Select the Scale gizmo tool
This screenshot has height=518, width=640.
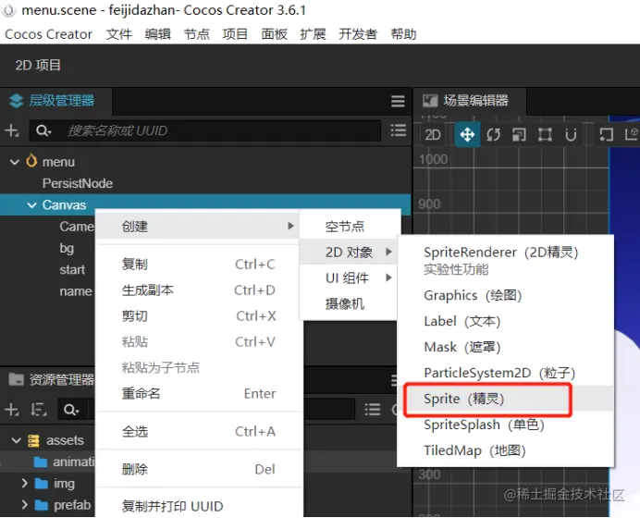tap(519, 134)
